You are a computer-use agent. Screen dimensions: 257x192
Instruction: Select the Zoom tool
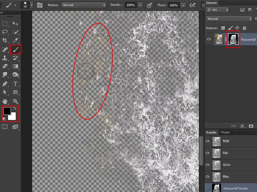point(15,101)
